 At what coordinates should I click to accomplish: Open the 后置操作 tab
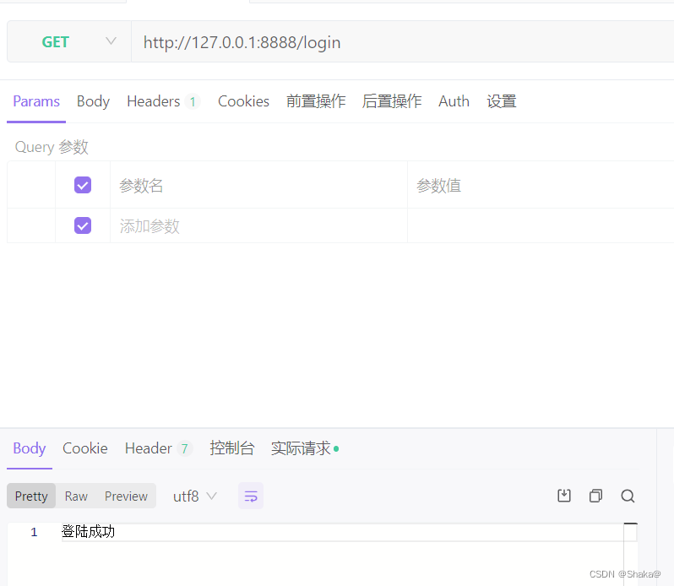[392, 101]
